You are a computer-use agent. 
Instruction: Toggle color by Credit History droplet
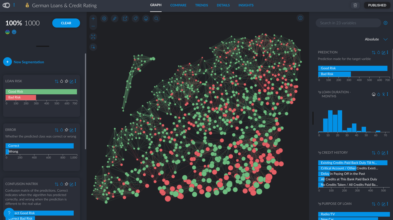point(378,153)
